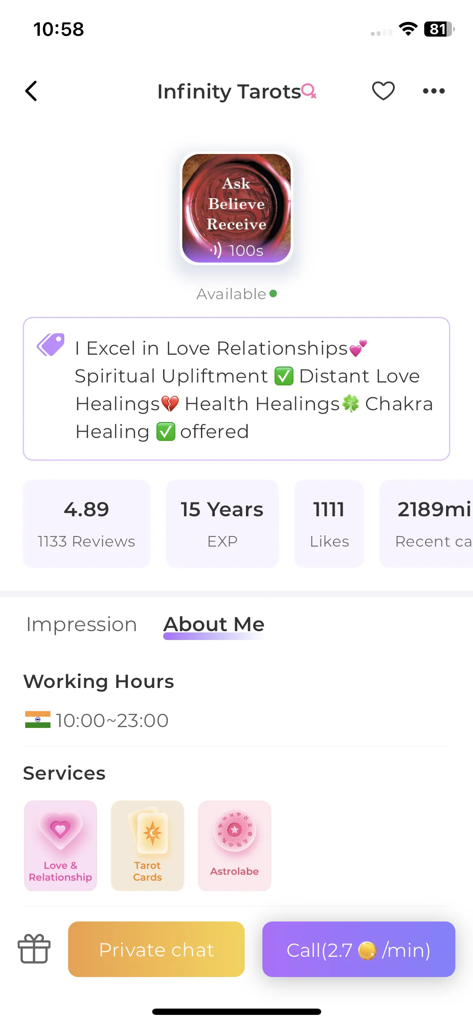Go back using the left chevron
The image size is (473, 1025).
(31, 91)
